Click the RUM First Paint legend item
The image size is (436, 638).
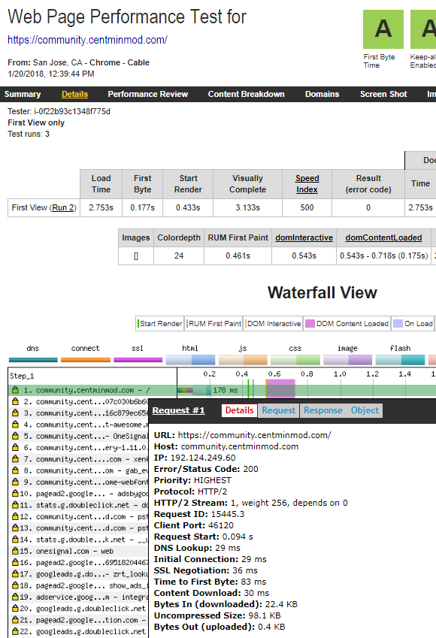point(213,323)
